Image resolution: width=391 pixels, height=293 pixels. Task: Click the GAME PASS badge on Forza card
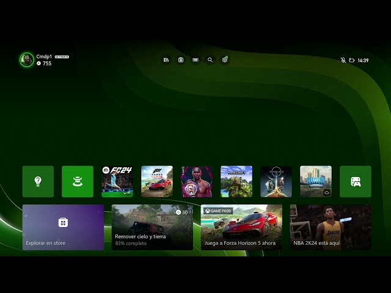pyautogui.click(x=218, y=211)
